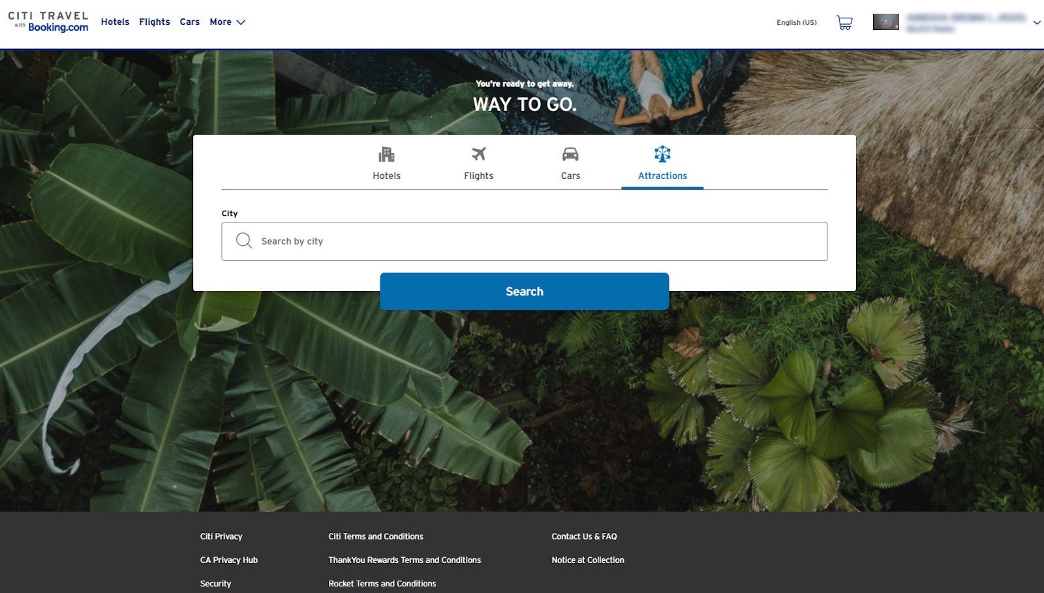The height and width of the screenshot is (593, 1044).
Task: Change language from English (US)
Action: pos(796,23)
